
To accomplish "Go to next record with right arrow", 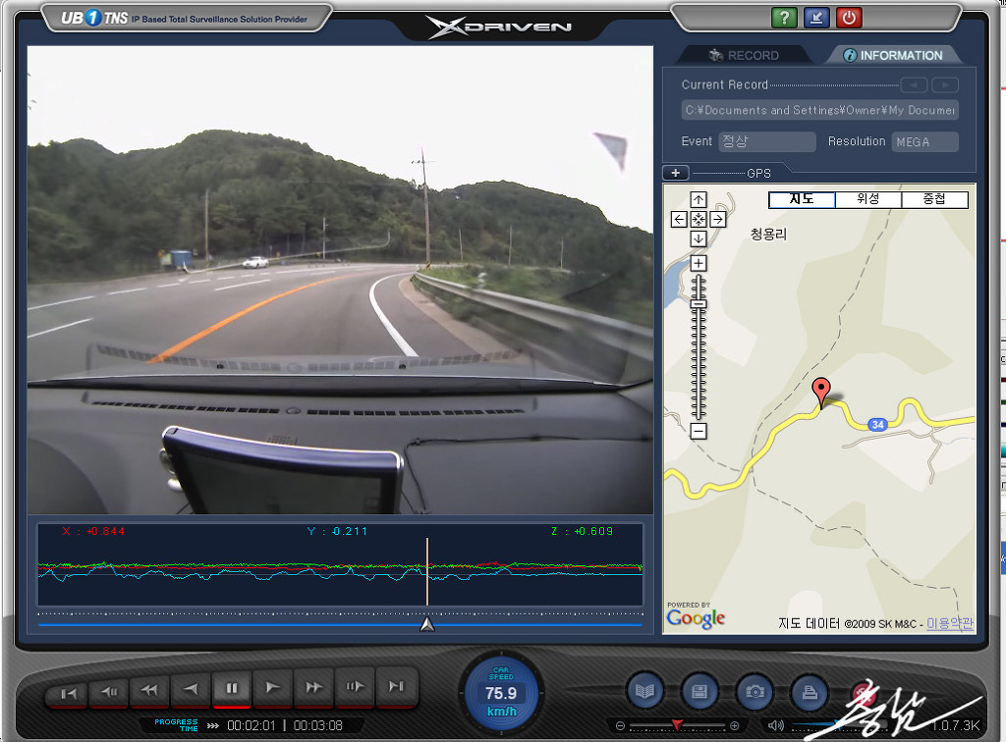I will tap(945, 84).
